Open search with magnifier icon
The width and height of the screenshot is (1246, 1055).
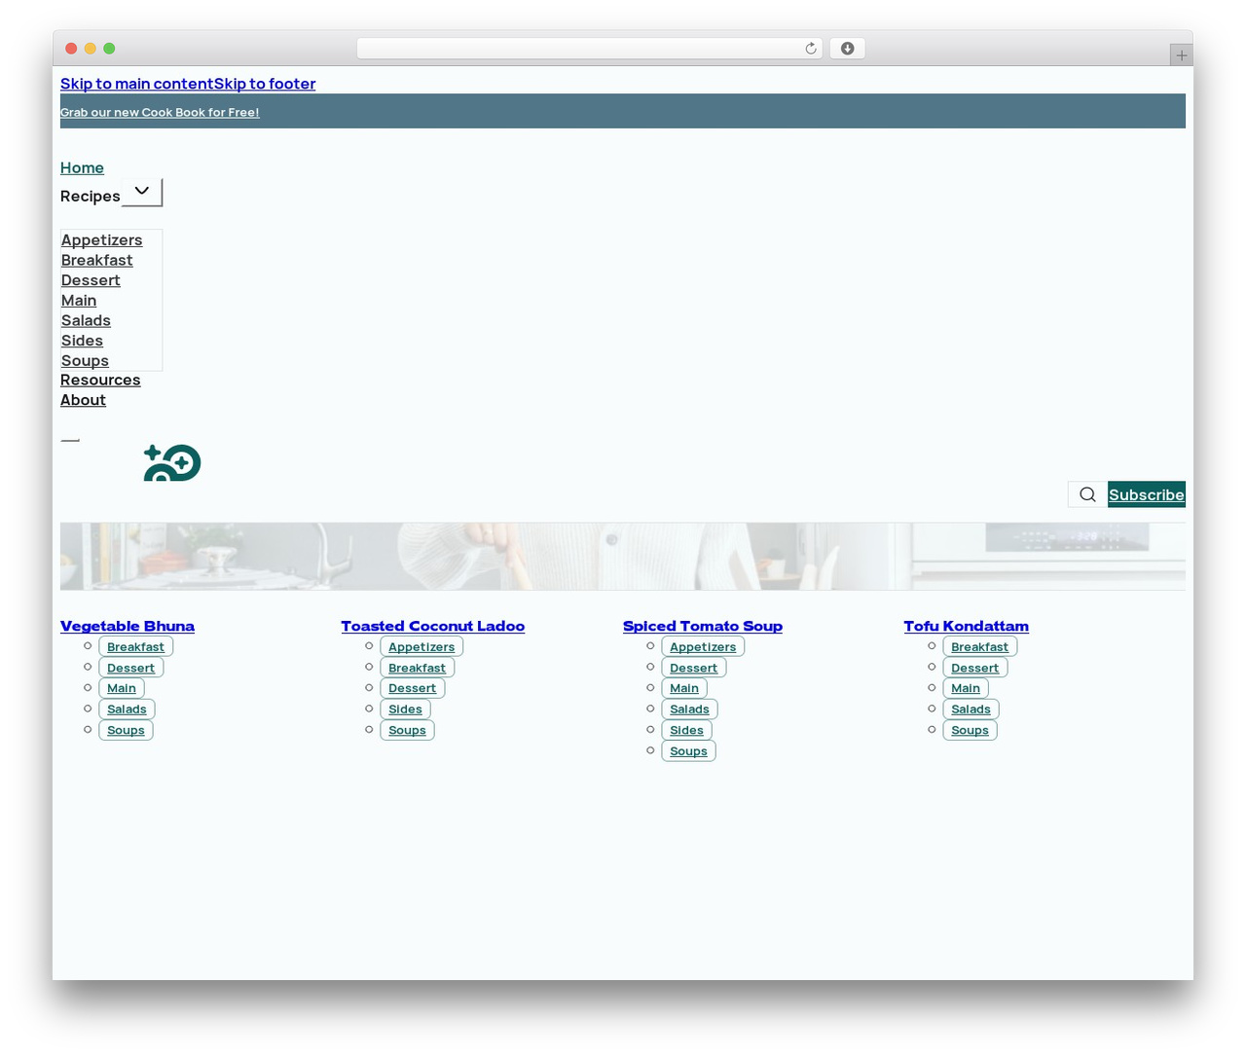tap(1087, 494)
